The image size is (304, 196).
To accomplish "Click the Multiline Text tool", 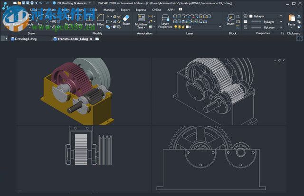I will click(x=141, y=21).
